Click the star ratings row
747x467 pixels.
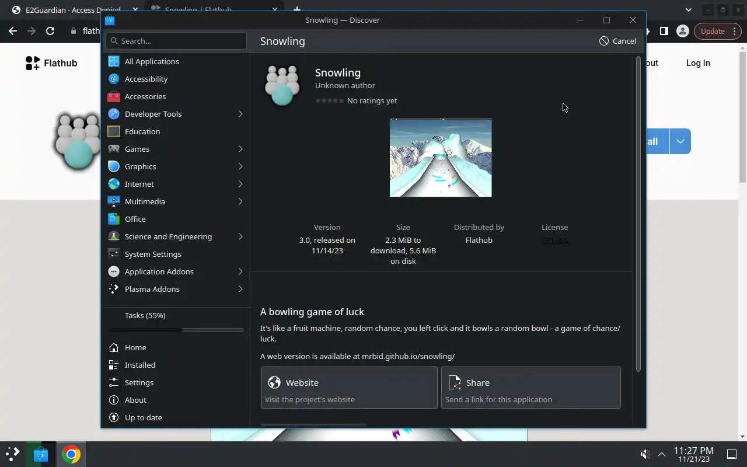[x=330, y=100]
